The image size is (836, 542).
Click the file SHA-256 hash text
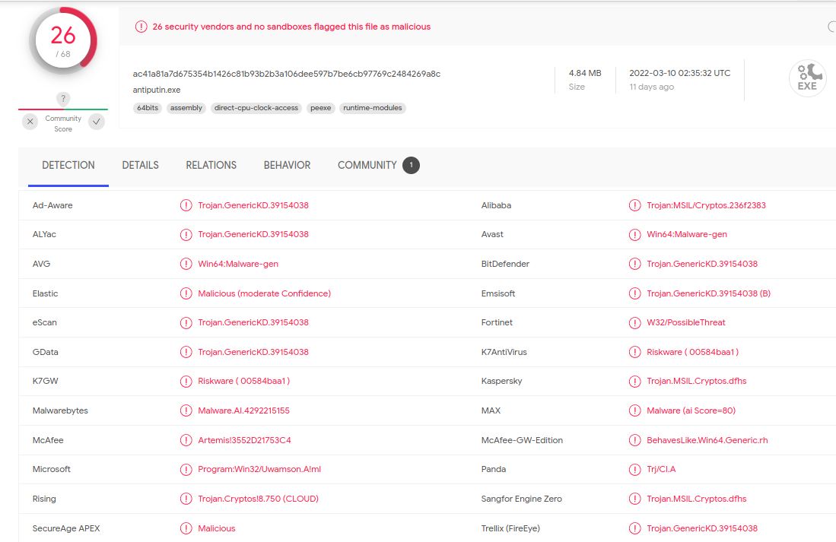point(287,74)
